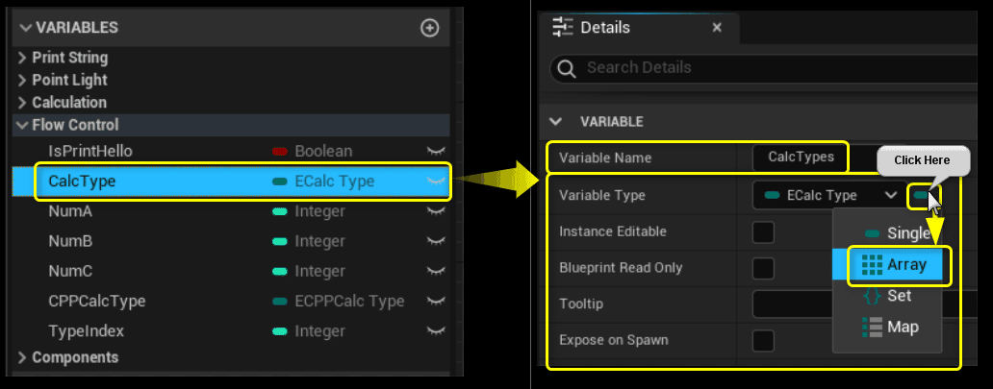Screen dimensions: 993x389
Task: Add a new variable with plus icon
Action: click(x=430, y=28)
